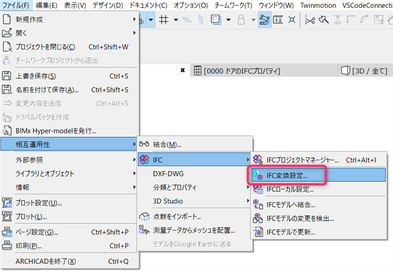
Task: Select 名前を付けて保存(A)...
Action: (70, 90)
